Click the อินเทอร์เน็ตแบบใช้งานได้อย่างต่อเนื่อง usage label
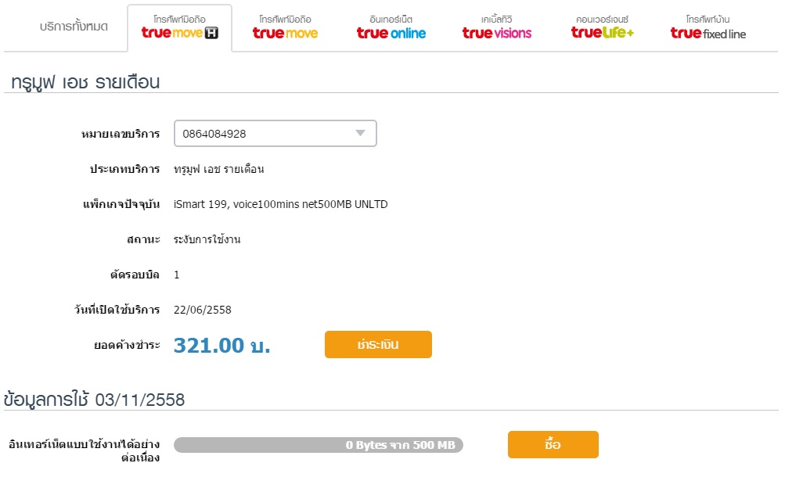Image resolution: width=785 pixels, height=488 pixels. coord(85,450)
